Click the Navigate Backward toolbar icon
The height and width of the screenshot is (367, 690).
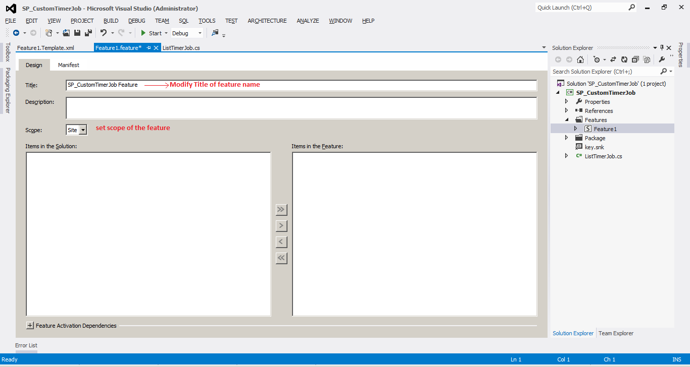pyautogui.click(x=16, y=33)
